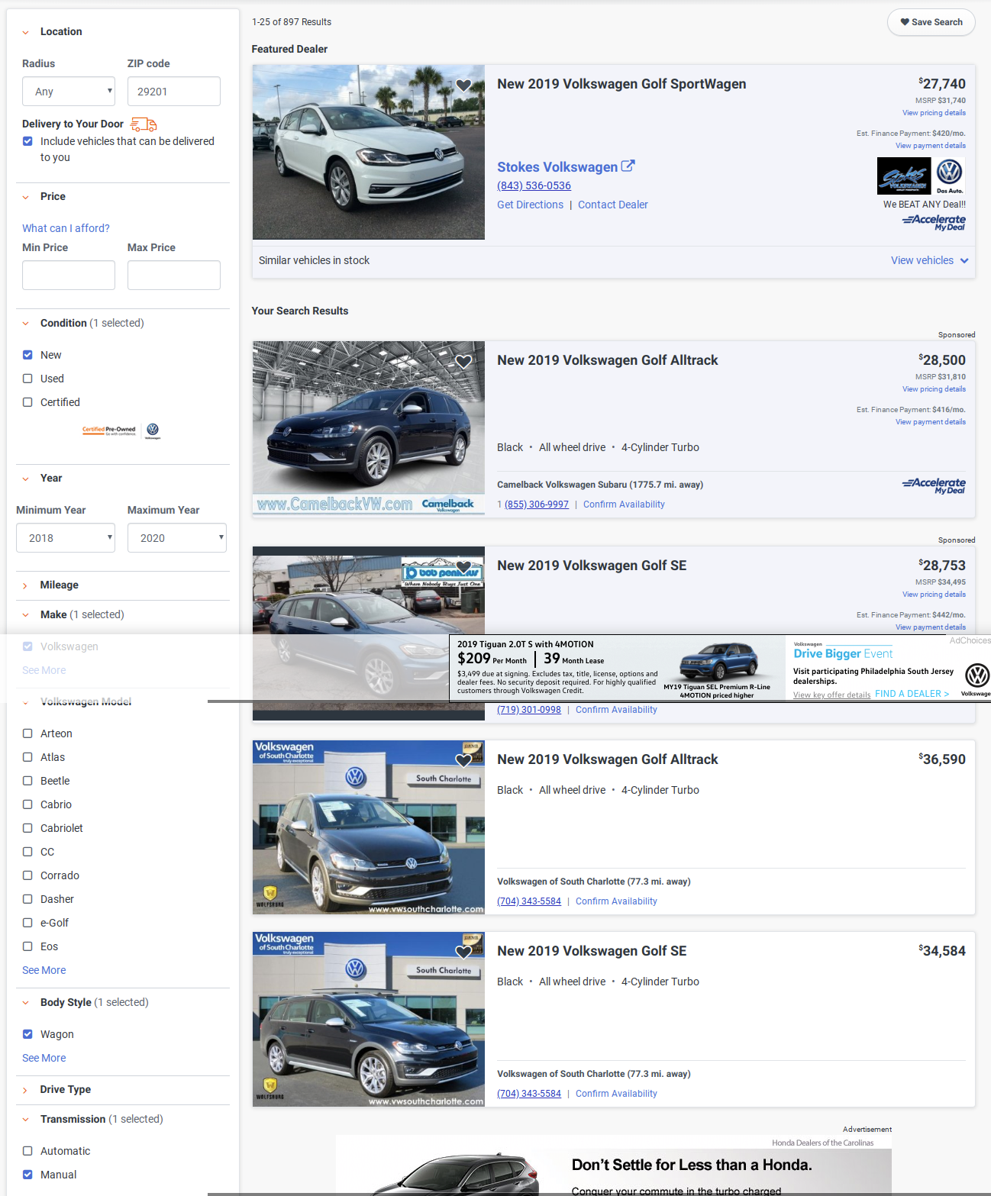
Task: Expand the Mileage filter section
Action: pos(59,585)
